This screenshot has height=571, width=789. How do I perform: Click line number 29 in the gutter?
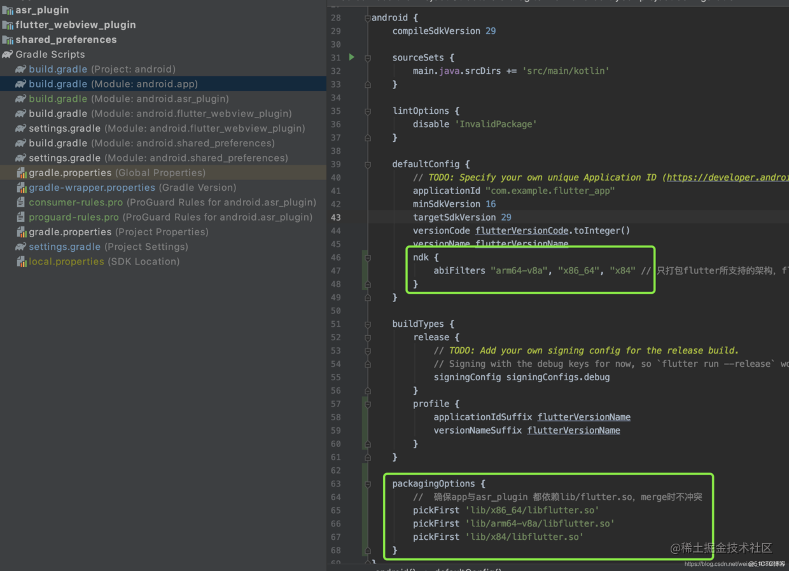pyautogui.click(x=335, y=31)
